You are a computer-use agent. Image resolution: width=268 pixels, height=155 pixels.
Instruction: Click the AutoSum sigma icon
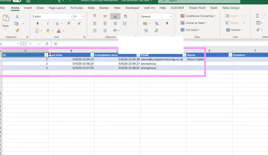258,16
